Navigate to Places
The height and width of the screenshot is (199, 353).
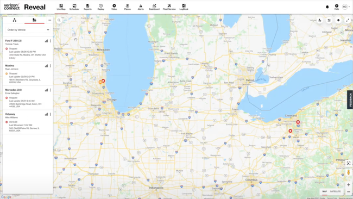pyautogui.click(x=128, y=7)
